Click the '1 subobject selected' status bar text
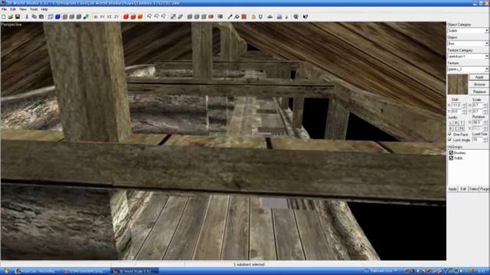 (x=249, y=264)
